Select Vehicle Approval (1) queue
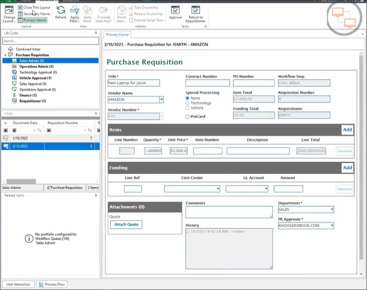 [35, 78]
